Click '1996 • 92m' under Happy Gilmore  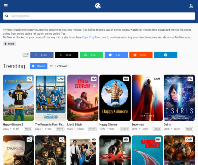click(107, 129)
